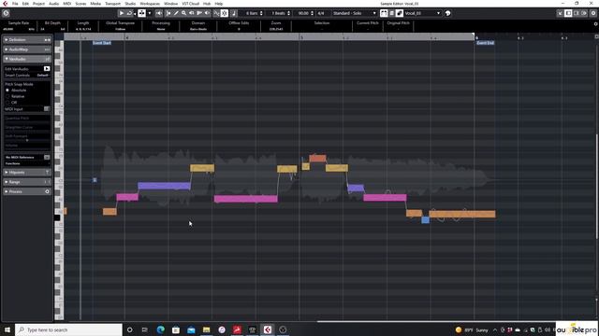Click the color palette icon after Vocal_03
This screenshot has height=336, width=599.
[x=447, y=13]
